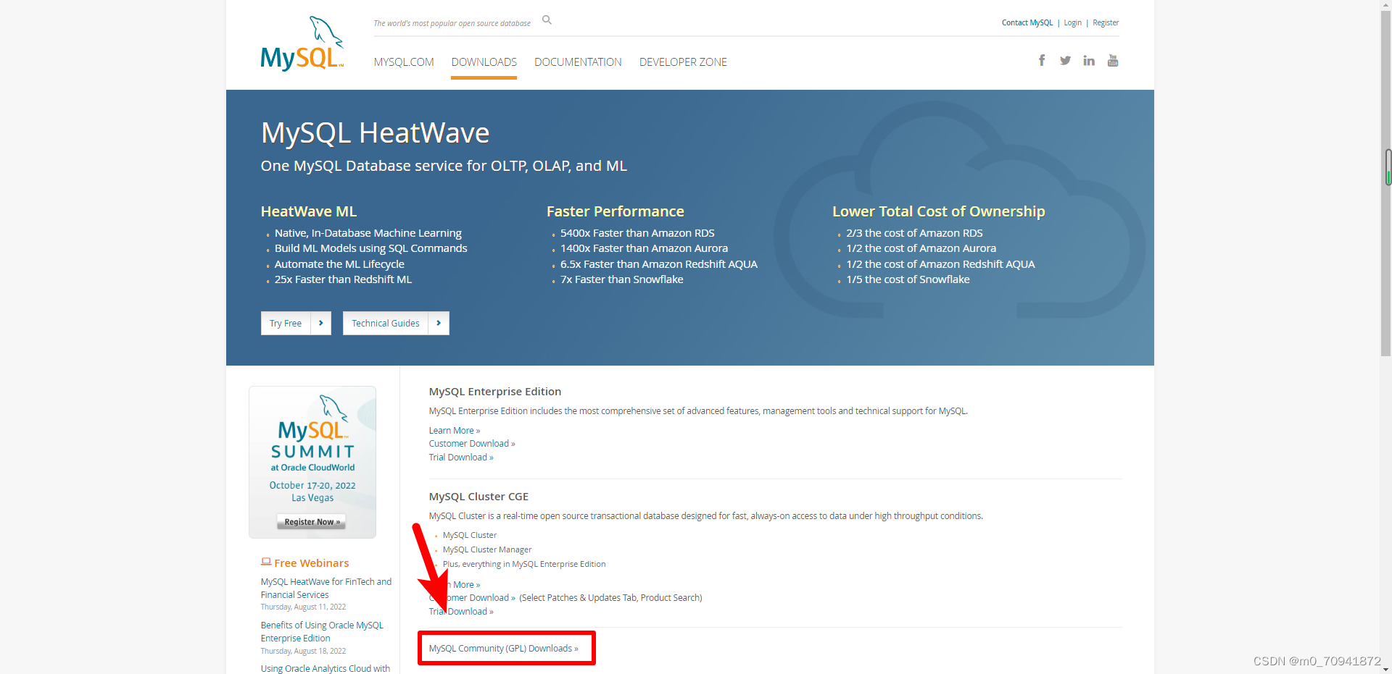Click the scrollbar up arrow
The height and width of the screenshot is (674, 1392).
(x=1386, y=5)
